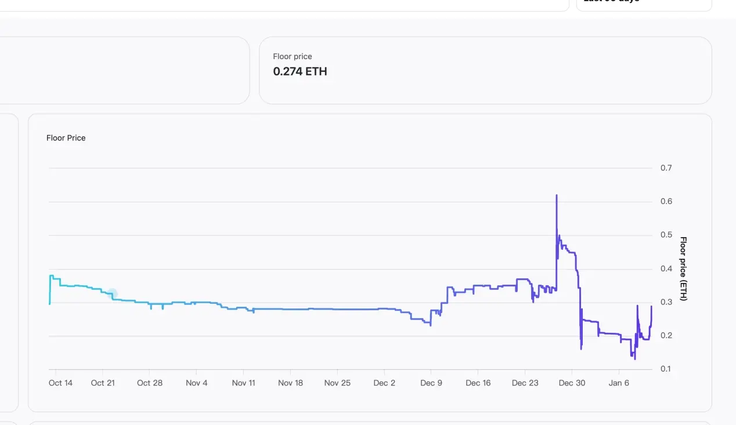
Task: Select the Dec 30 x-axis label
Action: pyautogui.click(x=572, y=383)
